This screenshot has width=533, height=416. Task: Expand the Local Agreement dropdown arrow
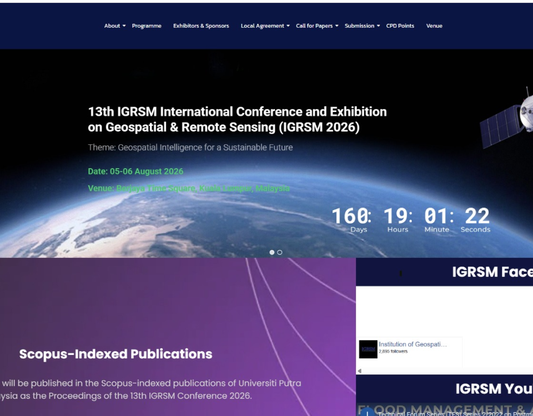tap(288, 26)
